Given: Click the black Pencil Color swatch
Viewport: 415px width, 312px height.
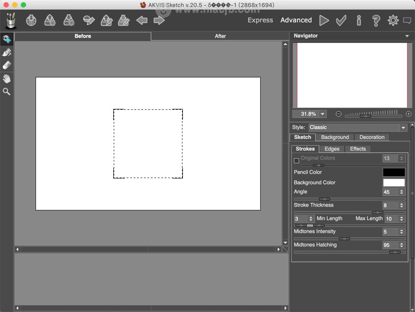Looking at the screenshot, I should (394, 172).
